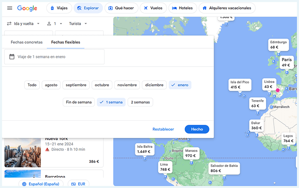
Task: Click the Quito city marker
Action: pos(164,158)
